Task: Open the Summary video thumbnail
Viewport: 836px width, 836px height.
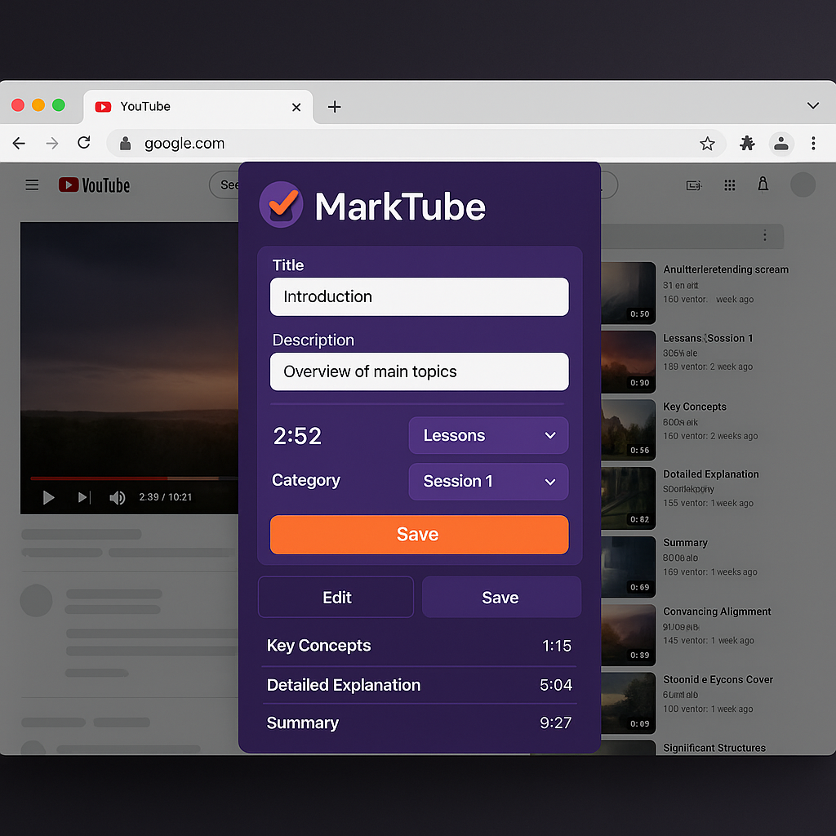Action: coord(629,567)
